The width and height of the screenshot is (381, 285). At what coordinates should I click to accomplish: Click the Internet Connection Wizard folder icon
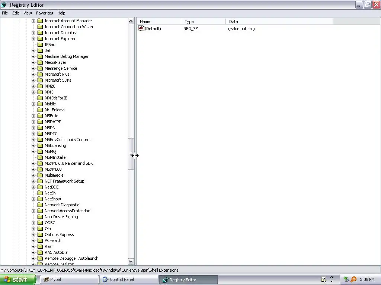40,27
